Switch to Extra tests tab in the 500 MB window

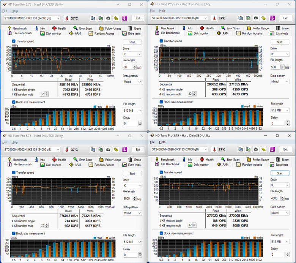(x=279, y=33)
